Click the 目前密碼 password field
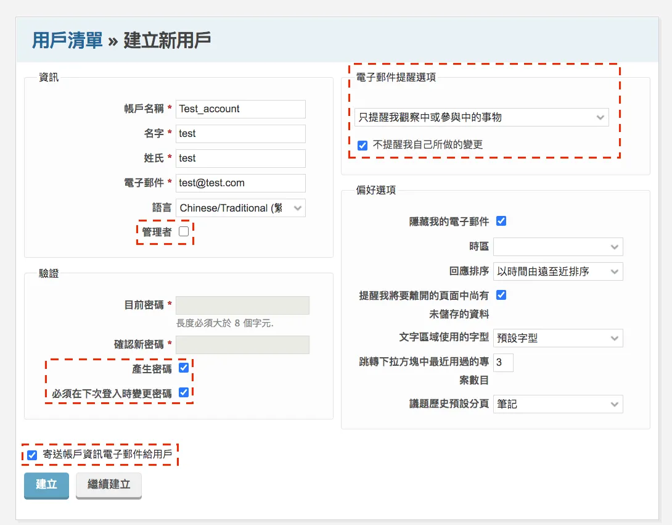Image resolution: width=672 pixels, height=525 pixels. coord(242,305)
